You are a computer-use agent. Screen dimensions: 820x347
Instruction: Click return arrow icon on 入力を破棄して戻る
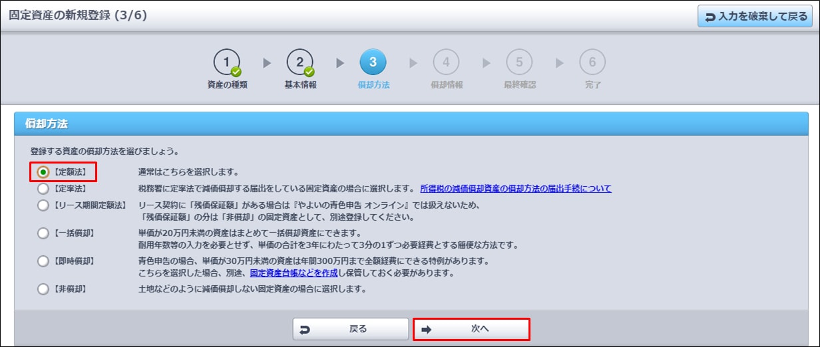point(710,17)
